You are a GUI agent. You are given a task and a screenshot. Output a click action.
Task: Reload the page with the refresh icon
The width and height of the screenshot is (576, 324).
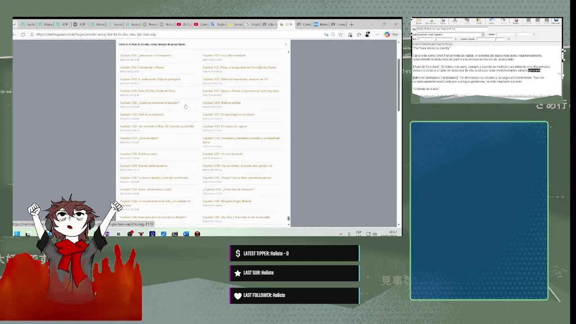pyautogui.click(x=23, y=35)
